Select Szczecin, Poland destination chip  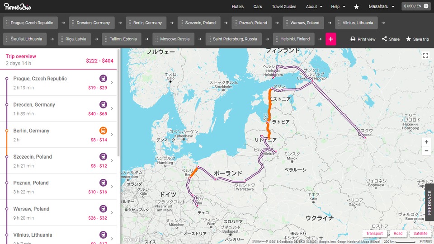[199, 23]
